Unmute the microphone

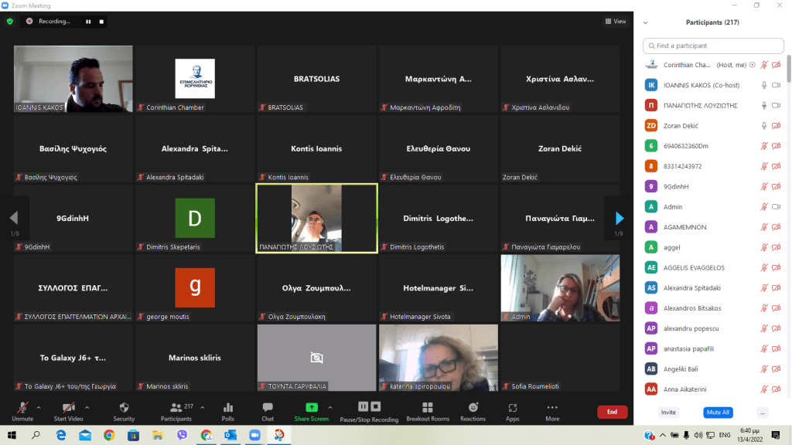click(x=22, y=411)
